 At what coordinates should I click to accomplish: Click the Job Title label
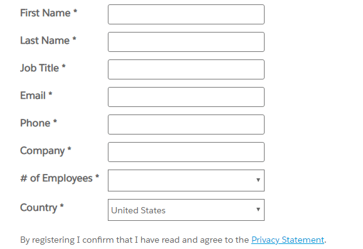pos(43,68)
